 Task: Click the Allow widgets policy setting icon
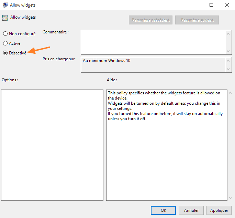(x=5, y=18)
